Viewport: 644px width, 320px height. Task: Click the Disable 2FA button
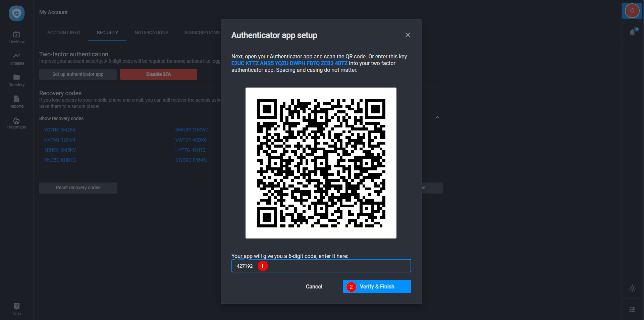tap(158, 74)
